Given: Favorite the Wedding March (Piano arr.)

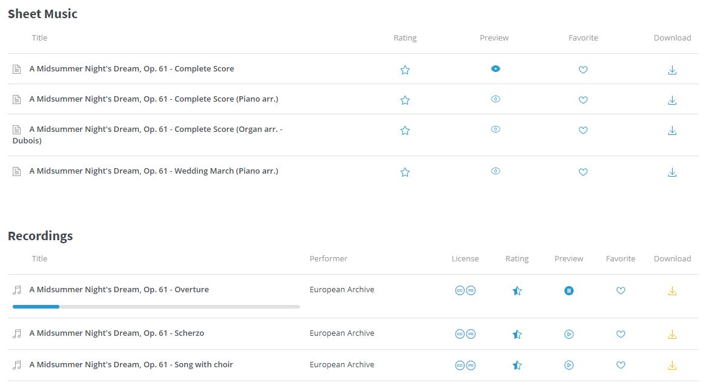Looking at the screenshot, I should click(x=584, y=172).
